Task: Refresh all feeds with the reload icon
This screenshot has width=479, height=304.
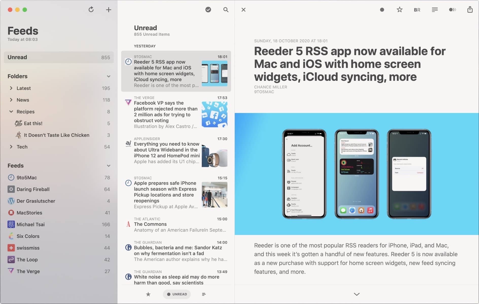Action: [x=91, y=10]
